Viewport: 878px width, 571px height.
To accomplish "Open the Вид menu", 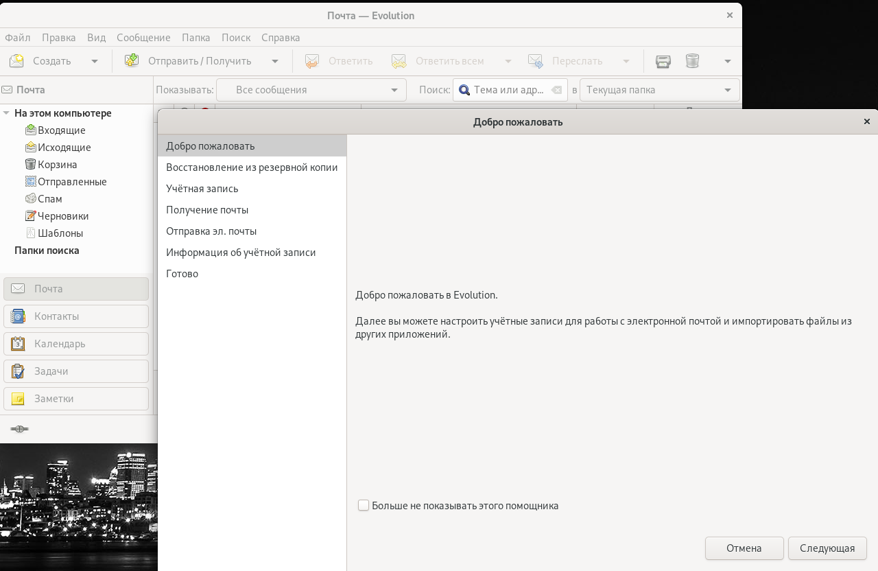I will tap(96, 38).
